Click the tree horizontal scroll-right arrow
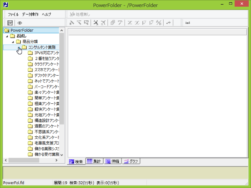The image size is (251, 188). coord(56,160)
